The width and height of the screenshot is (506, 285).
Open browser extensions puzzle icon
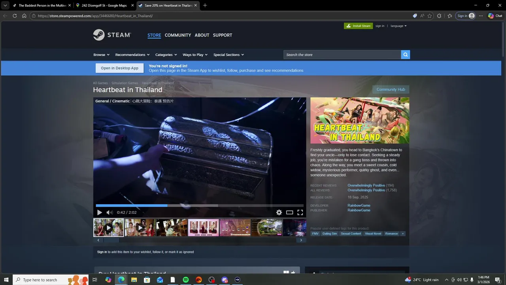[439, 16]
